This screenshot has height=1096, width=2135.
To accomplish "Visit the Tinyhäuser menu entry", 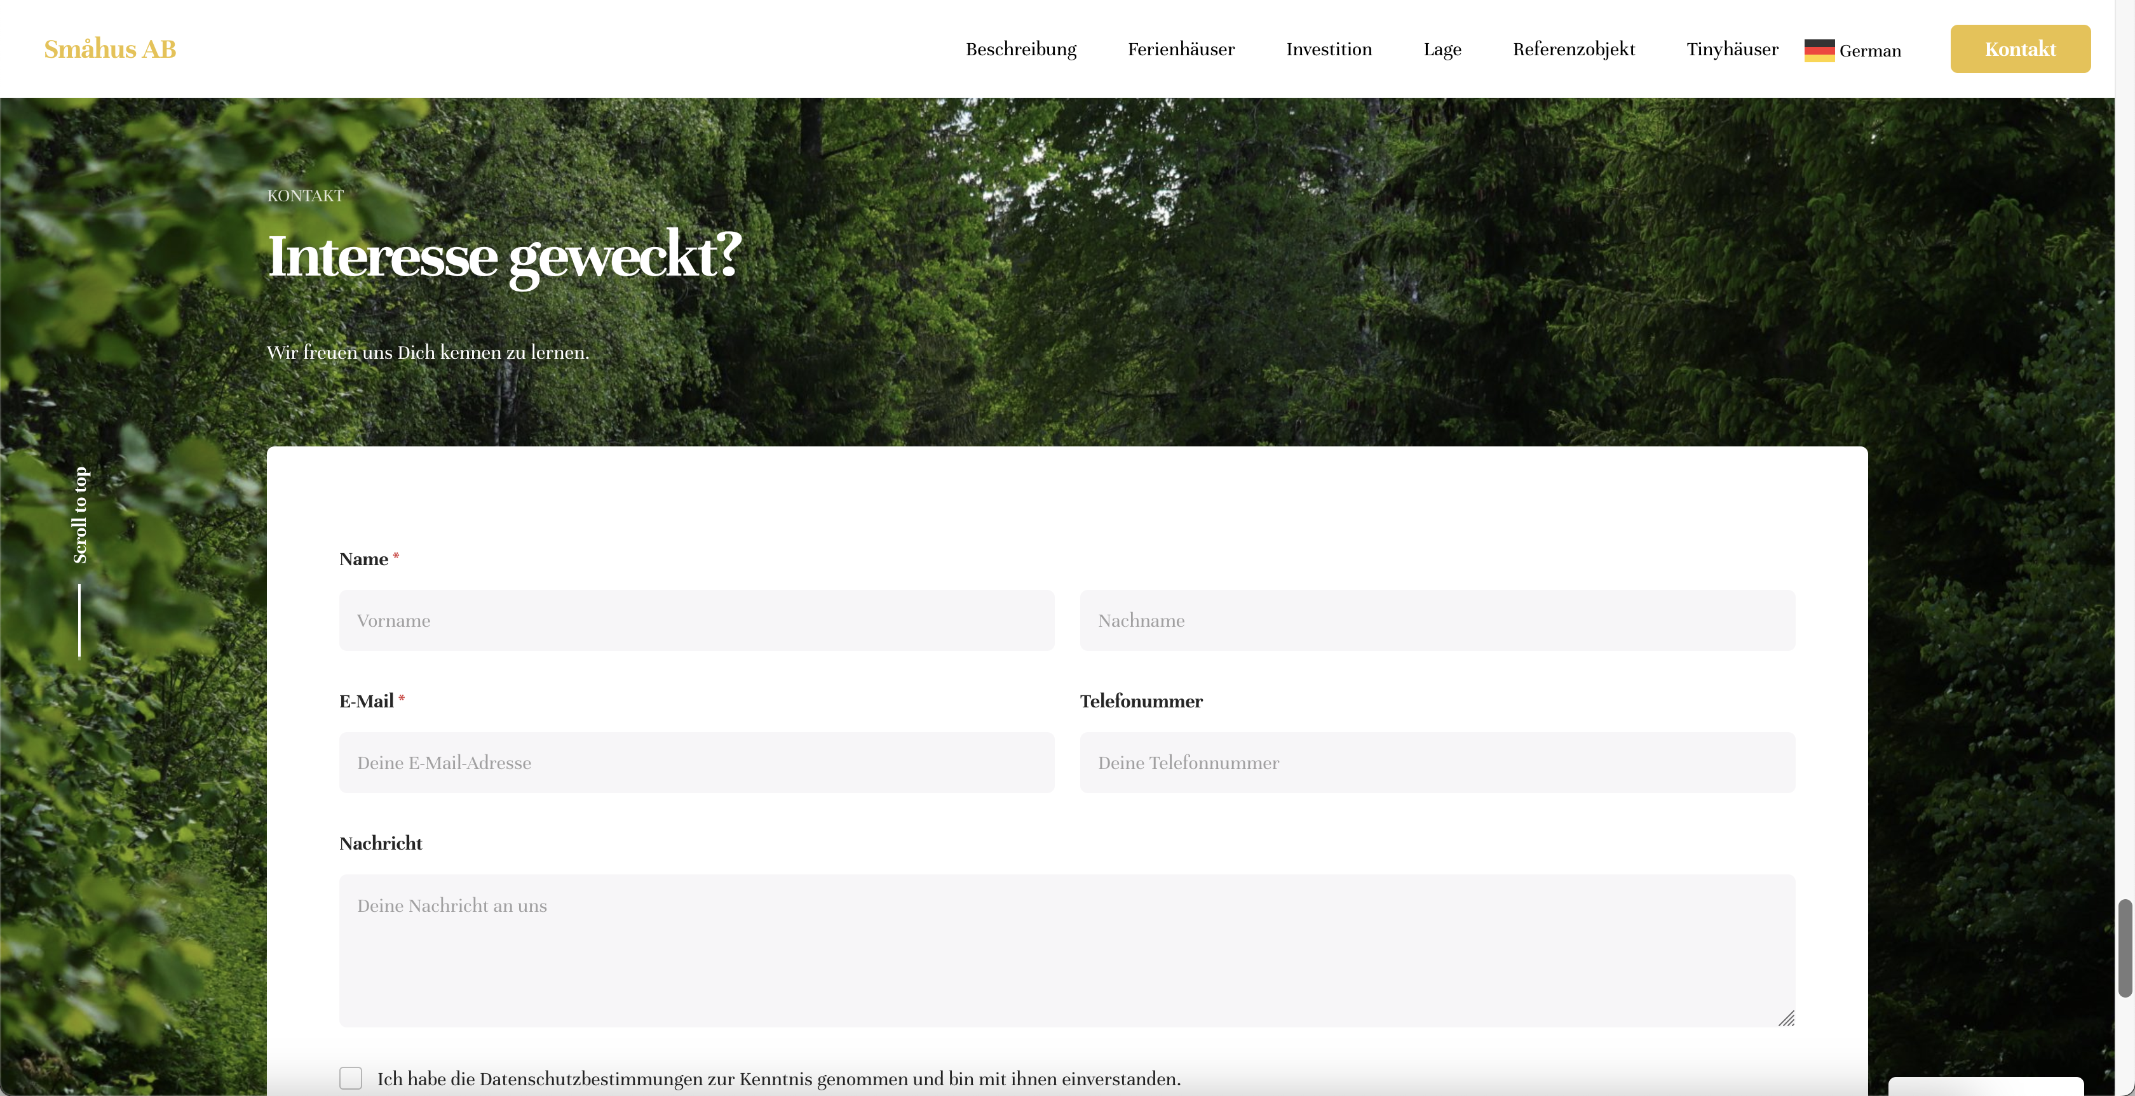I will click(1732, 49).
